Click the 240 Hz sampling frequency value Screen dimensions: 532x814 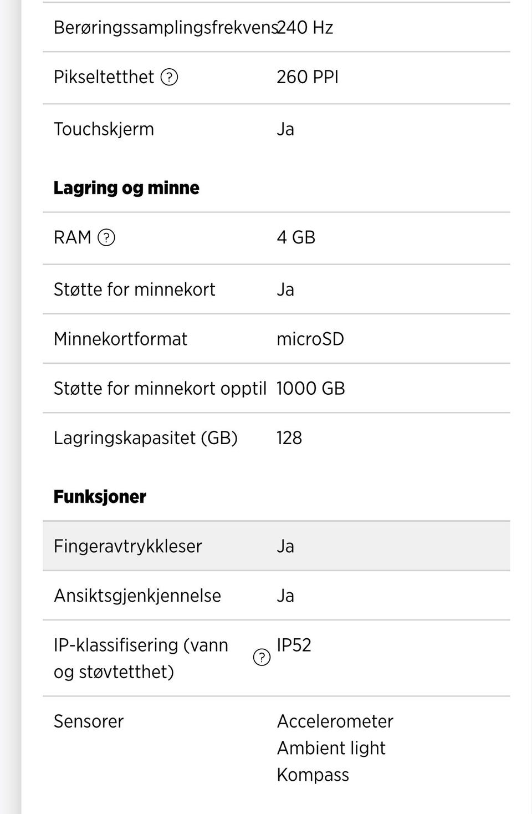click(305, 28)
